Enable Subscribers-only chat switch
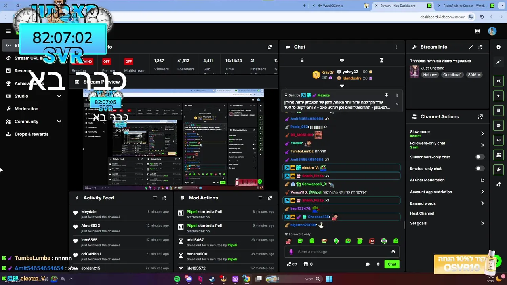Screen dimensions: 507x285 tap(479, 157)
